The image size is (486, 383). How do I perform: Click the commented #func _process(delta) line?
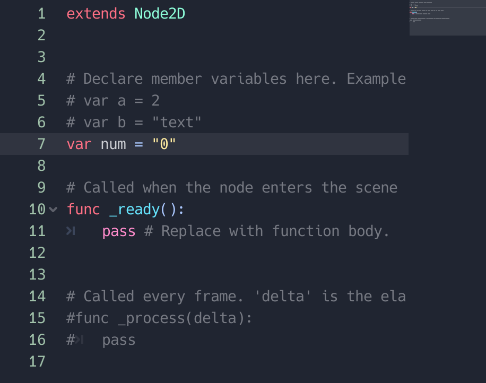(159, 318)
